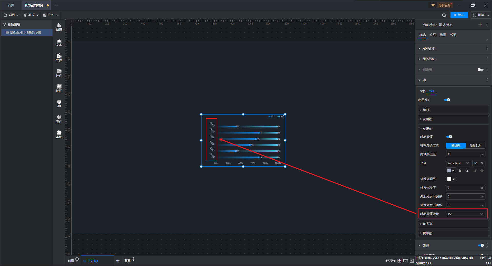492x266 pixels.
Task: Open the 控件 controls component panel
Action: pyautogui.click(x=59, y=73)
